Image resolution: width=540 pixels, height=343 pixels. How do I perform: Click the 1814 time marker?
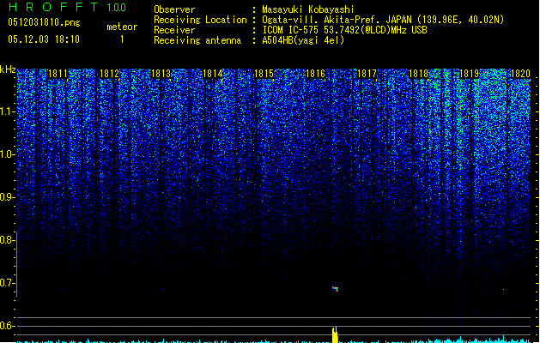pyautogui.click(x=213, y=74)
